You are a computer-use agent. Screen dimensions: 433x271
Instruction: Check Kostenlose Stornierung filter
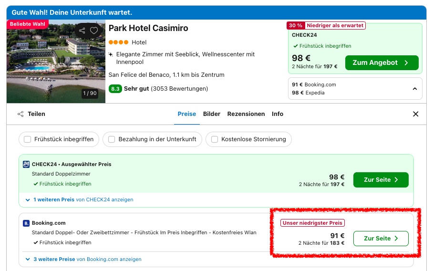pos(215,139)
